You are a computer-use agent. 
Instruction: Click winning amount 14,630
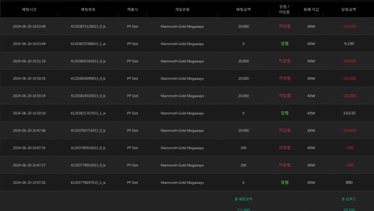tap(349, 113)
